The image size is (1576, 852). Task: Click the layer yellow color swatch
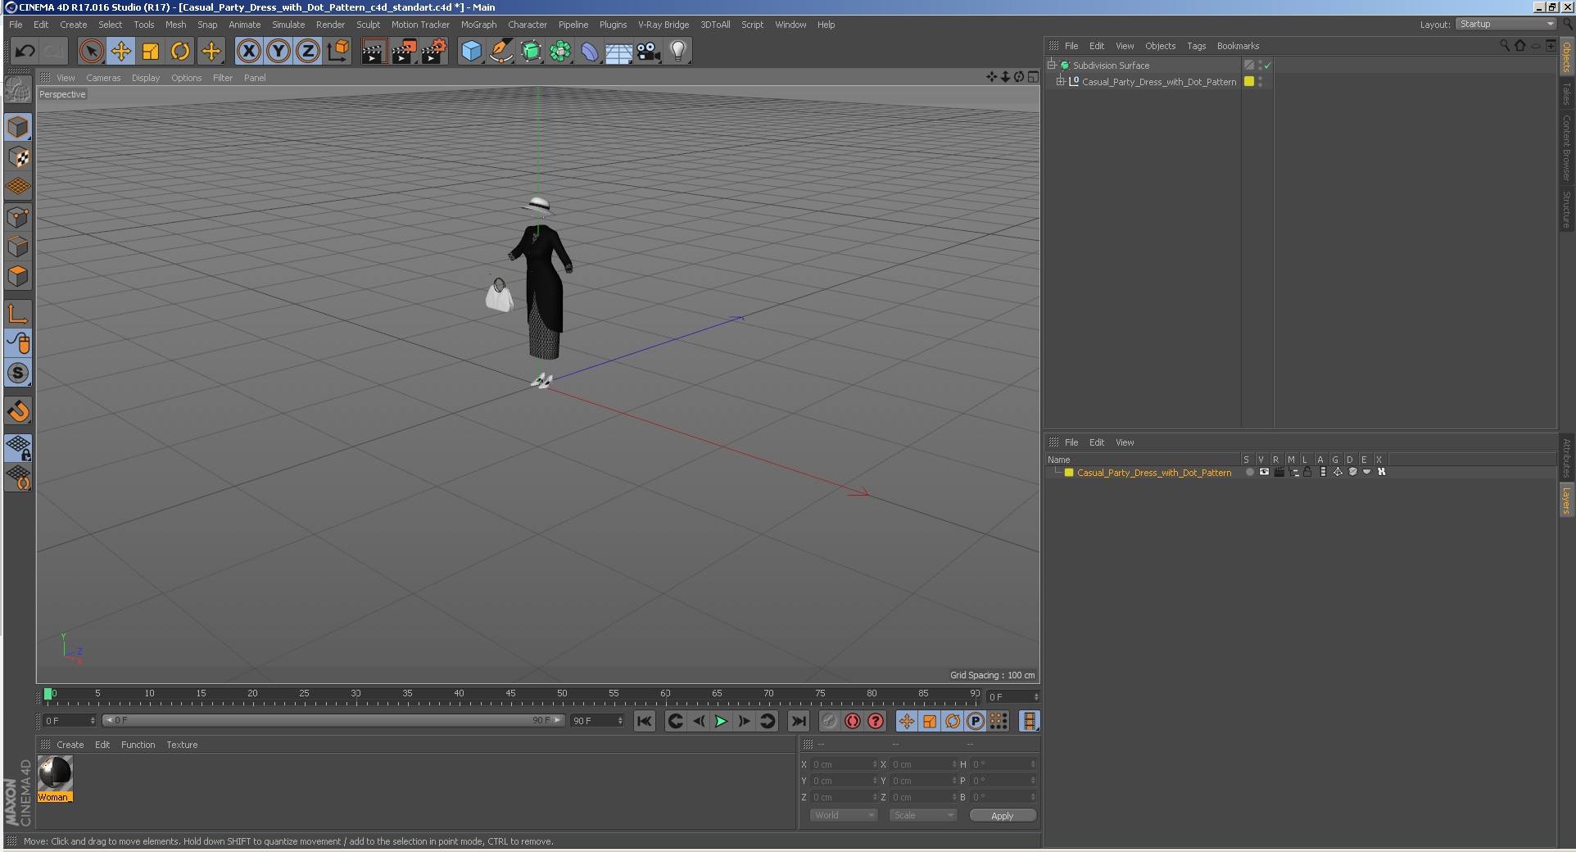[x=1069, y=473]
